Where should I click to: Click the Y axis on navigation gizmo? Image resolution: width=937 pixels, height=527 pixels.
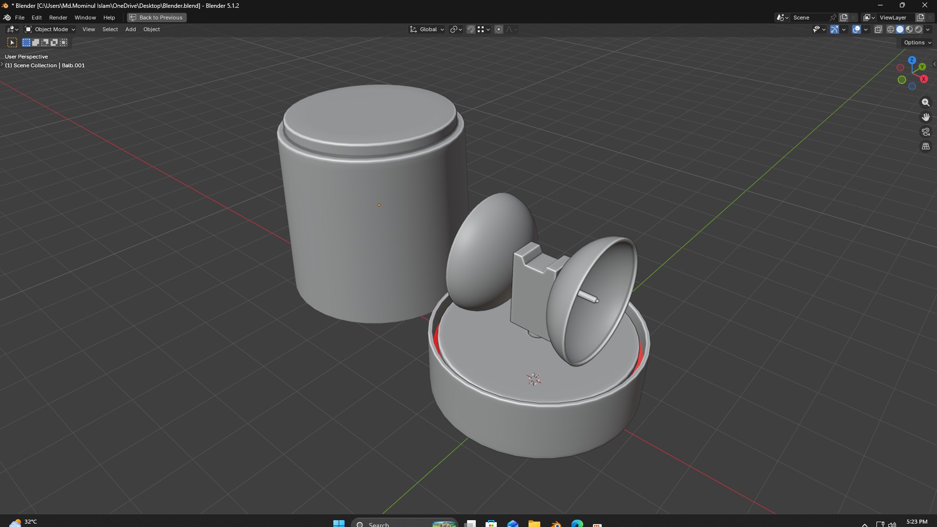[x=922, y=66]
